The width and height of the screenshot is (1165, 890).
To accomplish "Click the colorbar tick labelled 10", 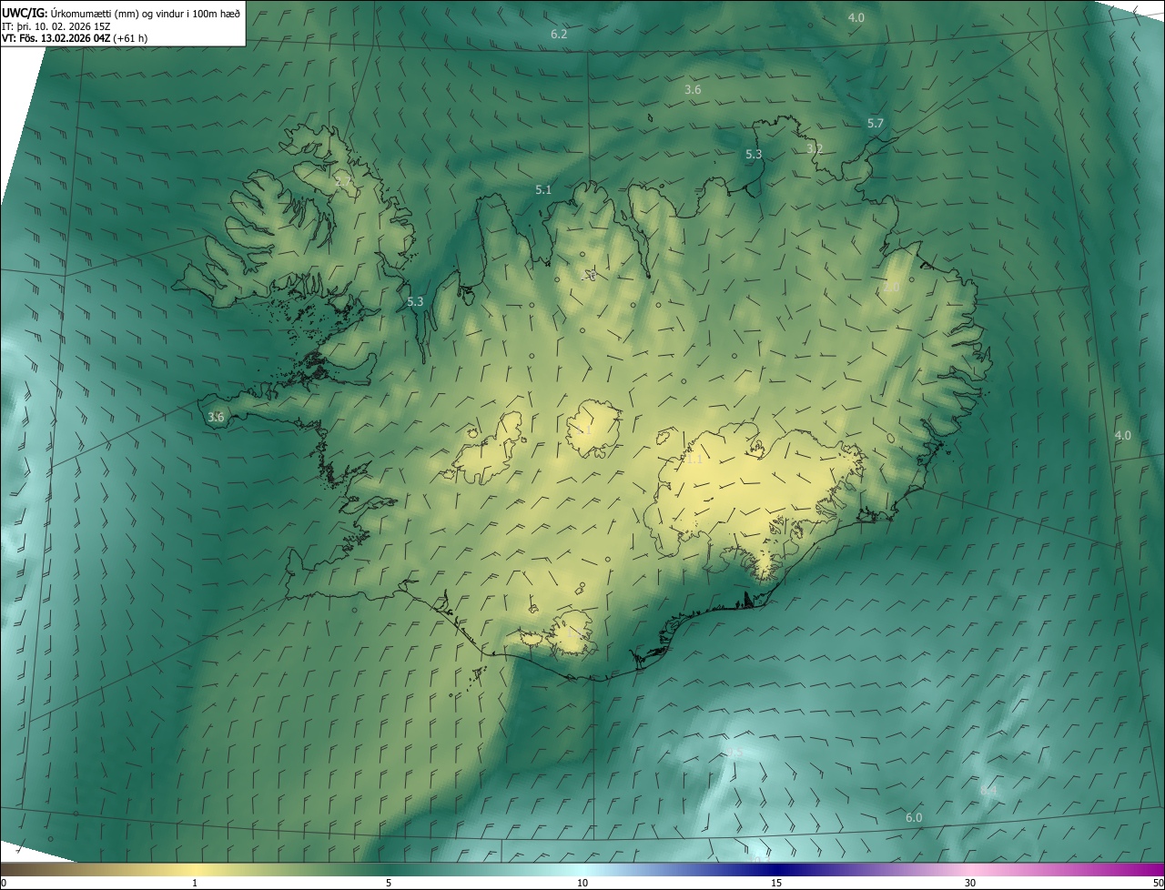I will [582, 883].
